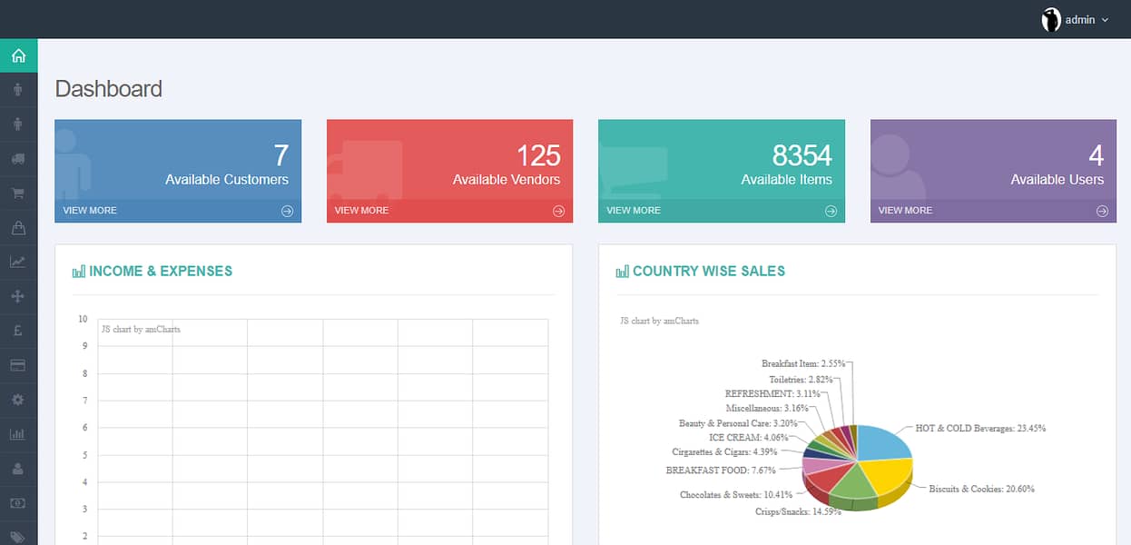Click VIEW MORE on Available Items card
The image size is (1131, 545).
(634, 211)
